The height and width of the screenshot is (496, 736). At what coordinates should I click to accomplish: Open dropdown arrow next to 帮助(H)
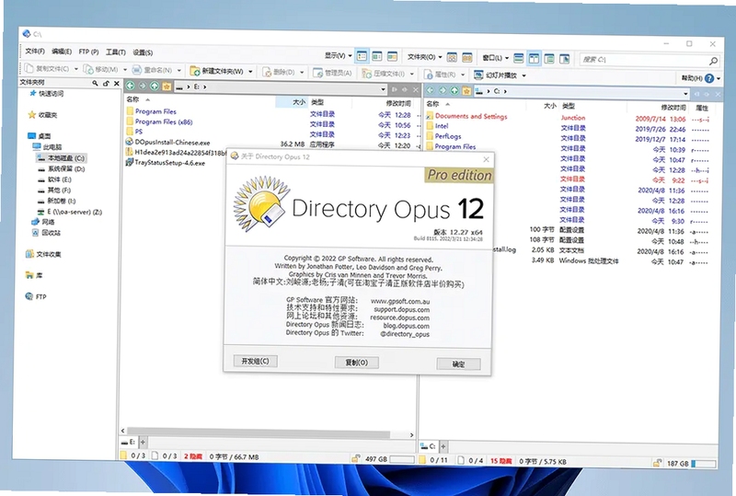pos(719,78)
